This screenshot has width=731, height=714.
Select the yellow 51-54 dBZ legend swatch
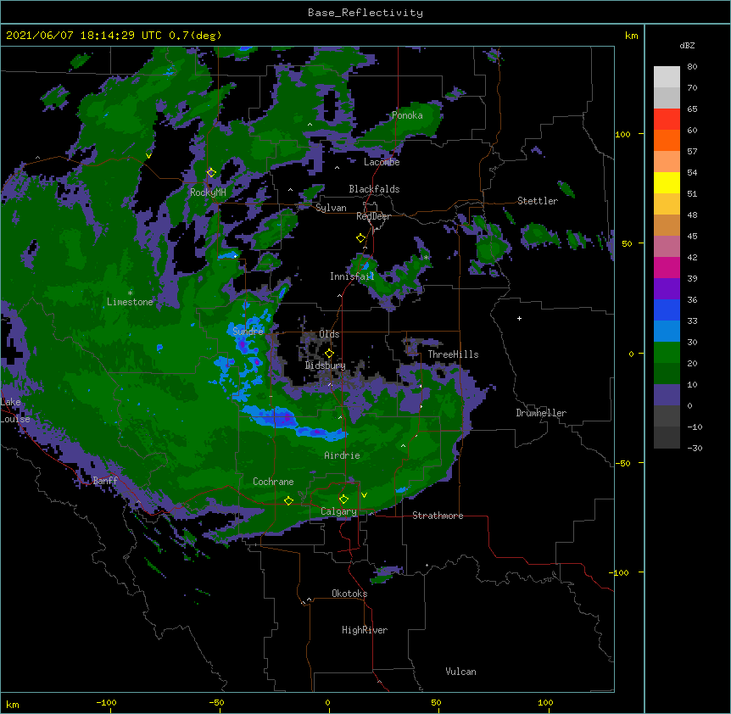667,182
